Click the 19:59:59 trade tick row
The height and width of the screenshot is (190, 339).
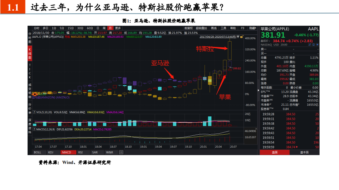(290, 147)
